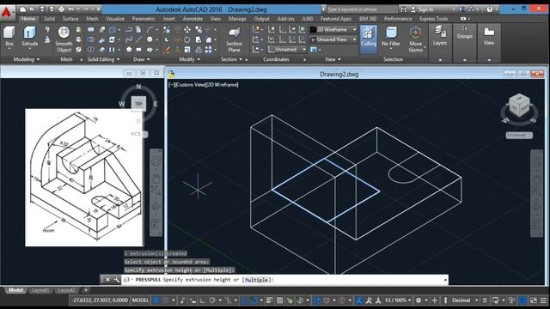
Task: Open the Groups panel button
Action: 464,33
